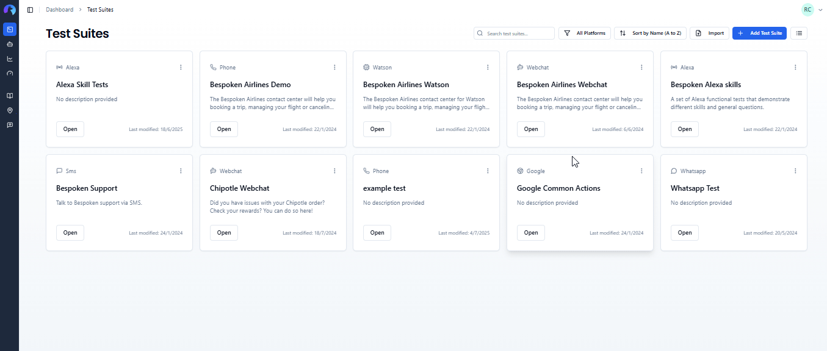
Task: Click 'Last modified: 18/6/2025' on Alexa Skill Tests
Action: click(x=156, y=129)
